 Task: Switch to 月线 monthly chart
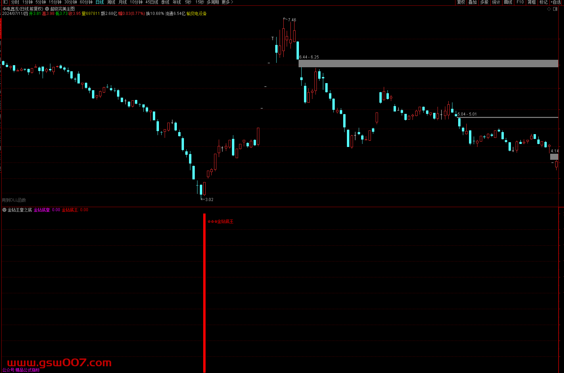pos(123,2)
